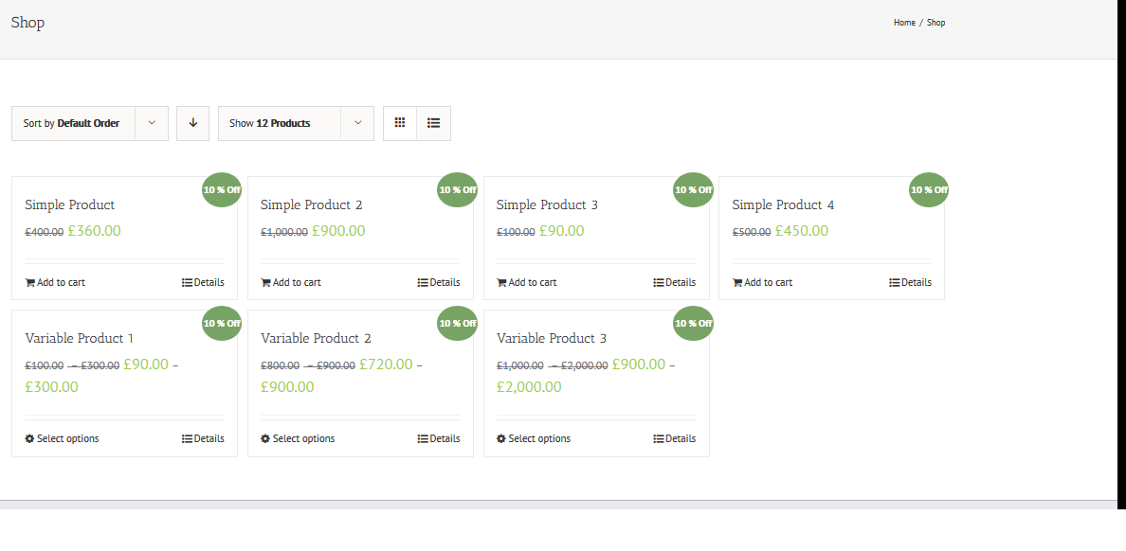Viewport: 1126px width, 551px height.
Task: Switch to grid view layout
Action: pos(400,123)
